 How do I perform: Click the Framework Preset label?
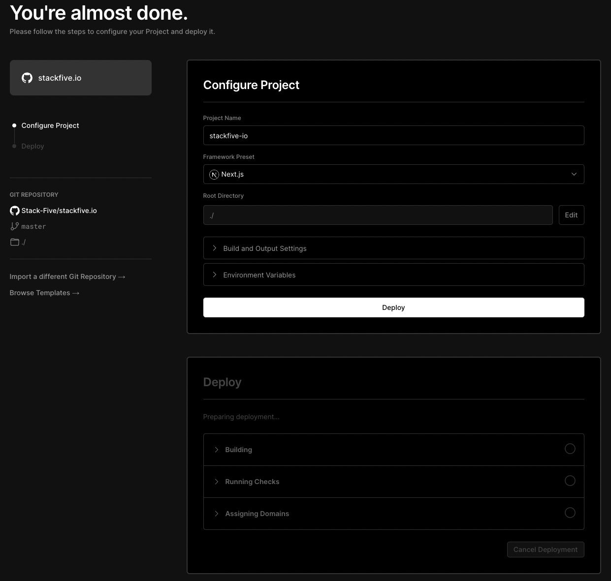(x=229, y=157)
